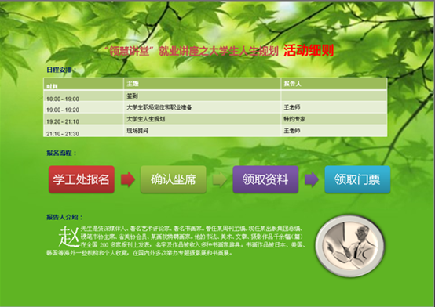Click 王老师 in the 19:00 - 19:20 row
The height and width of the screenshot is (307, 435).
tap(334, 107)
